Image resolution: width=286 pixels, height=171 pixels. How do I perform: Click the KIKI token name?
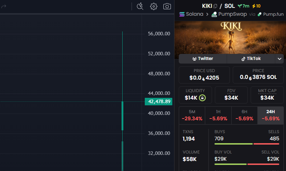pyautogui.click(x=207, y=6)
